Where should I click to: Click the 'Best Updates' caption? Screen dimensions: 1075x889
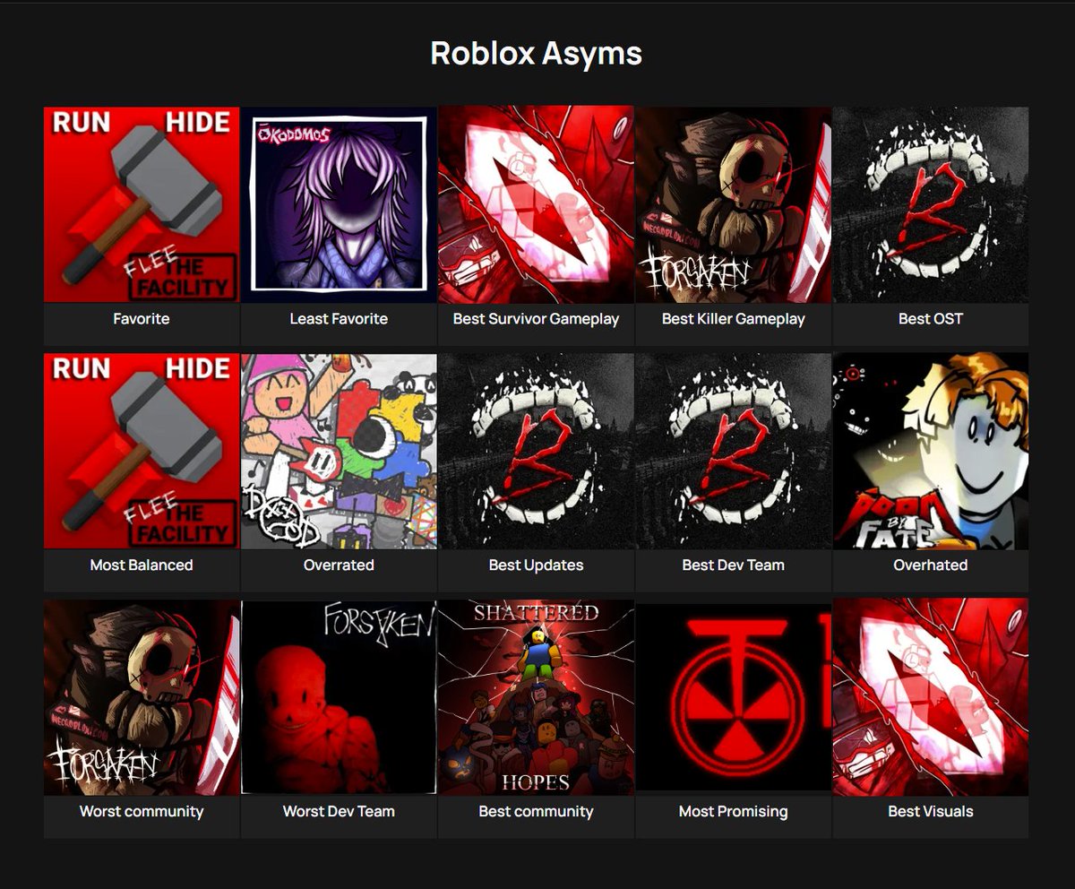pos(536,565)
